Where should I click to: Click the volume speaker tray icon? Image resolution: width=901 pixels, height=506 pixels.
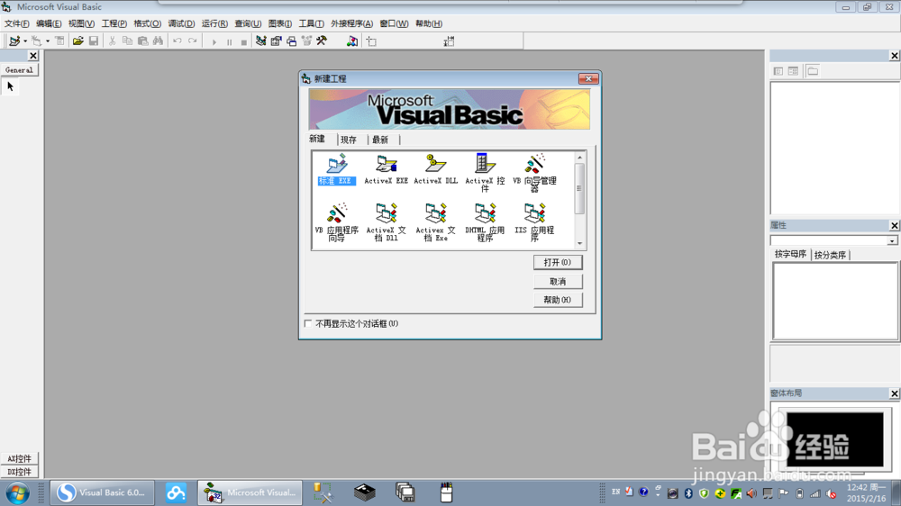pos(751,493)
